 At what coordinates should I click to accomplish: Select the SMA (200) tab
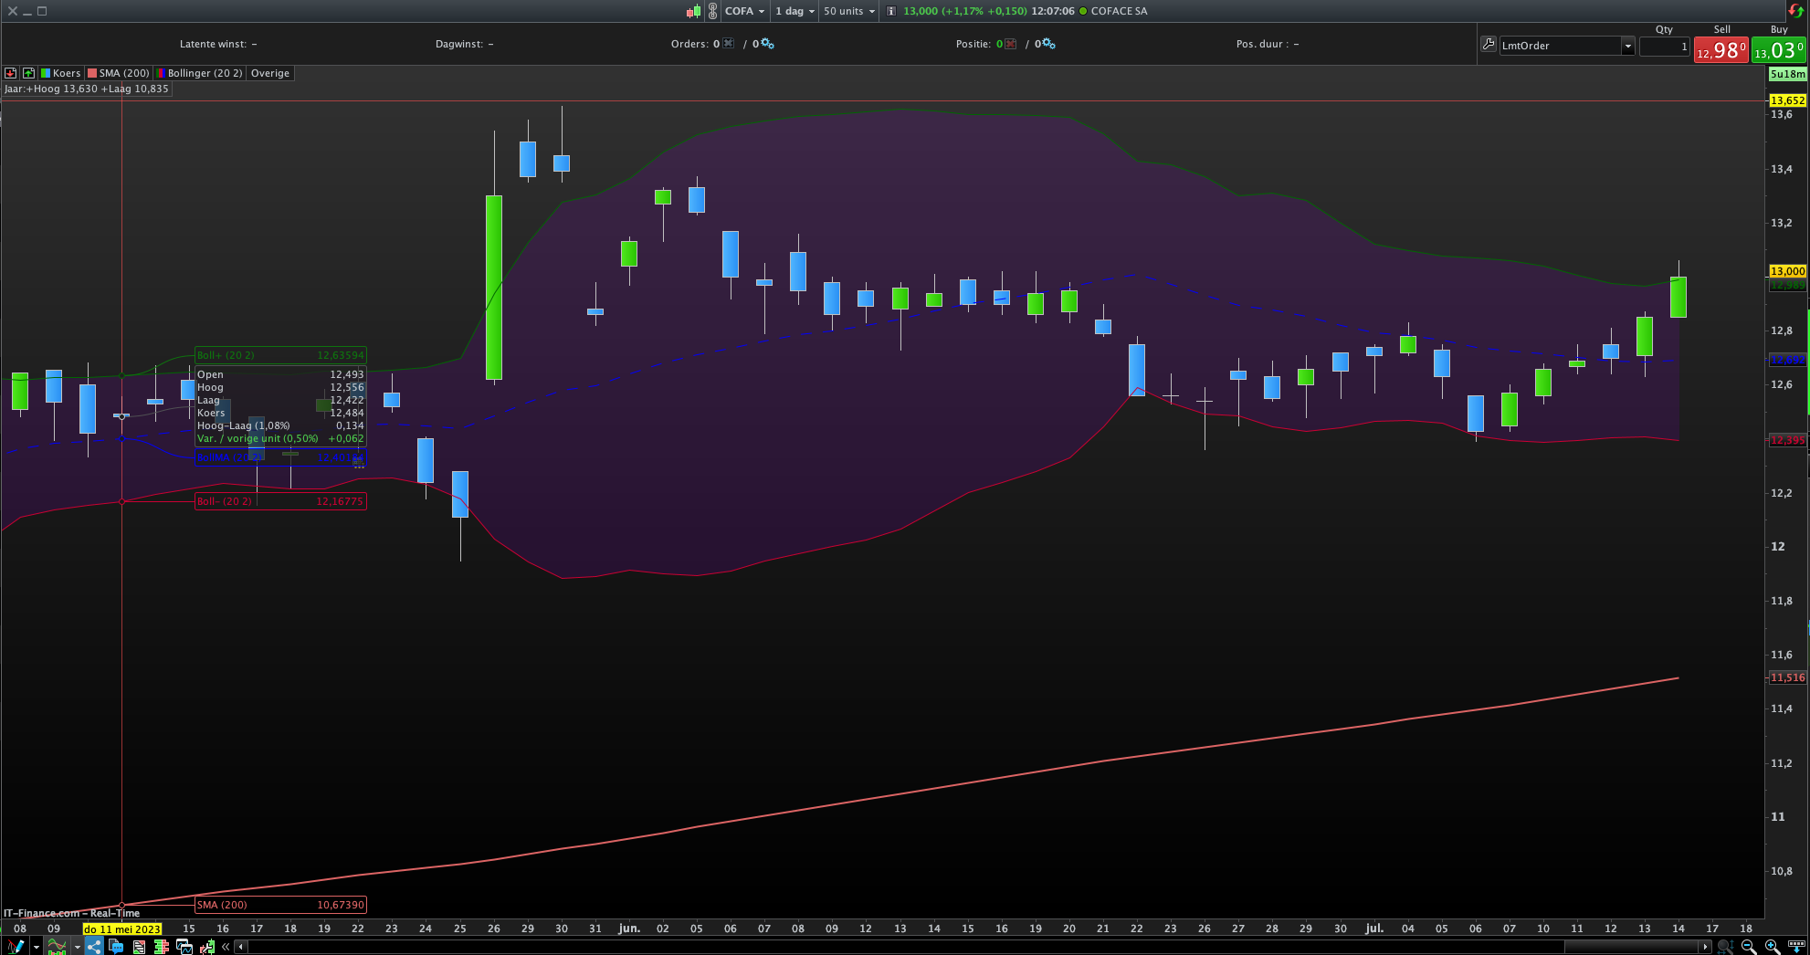(119, 73)
